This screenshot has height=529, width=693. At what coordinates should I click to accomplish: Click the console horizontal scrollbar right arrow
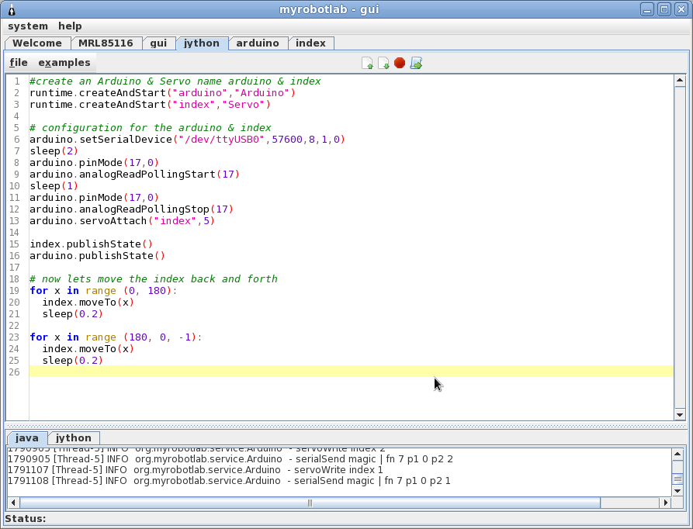tap(666, 503)
